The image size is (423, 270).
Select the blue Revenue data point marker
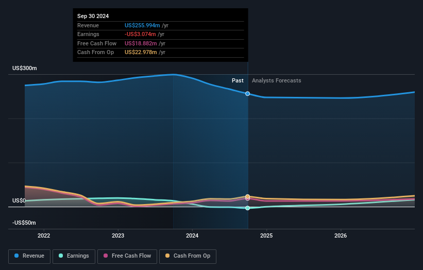tap(247, 94)
